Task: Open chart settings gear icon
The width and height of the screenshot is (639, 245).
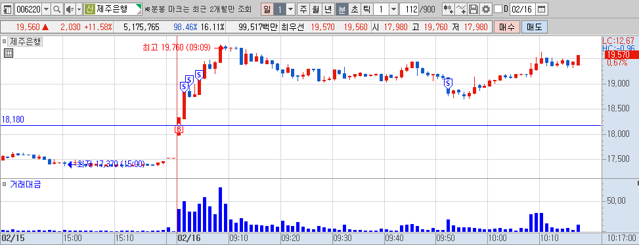Action: click(485, 9)
